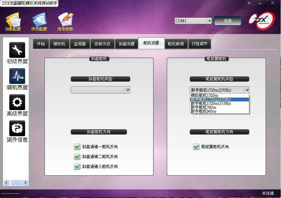Select the 舵机设置 tab
The width and height of the screenshot is (281, 198).
click(x=151, y=43)
